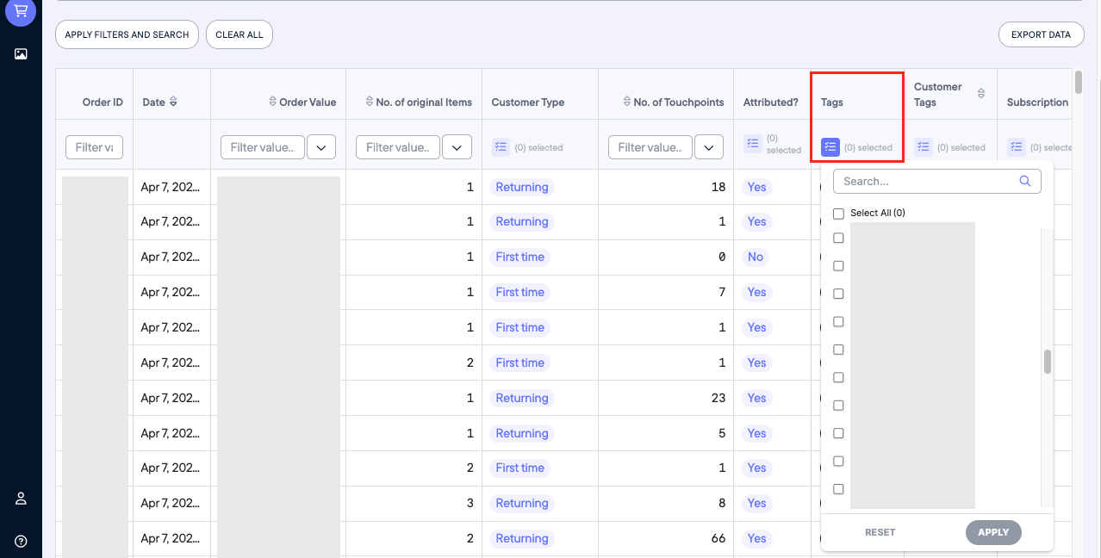The width and height of the screenshot is (1101, 558).
Task: Open the shopping cart section in sidebar
Action: tap(21, 11)
